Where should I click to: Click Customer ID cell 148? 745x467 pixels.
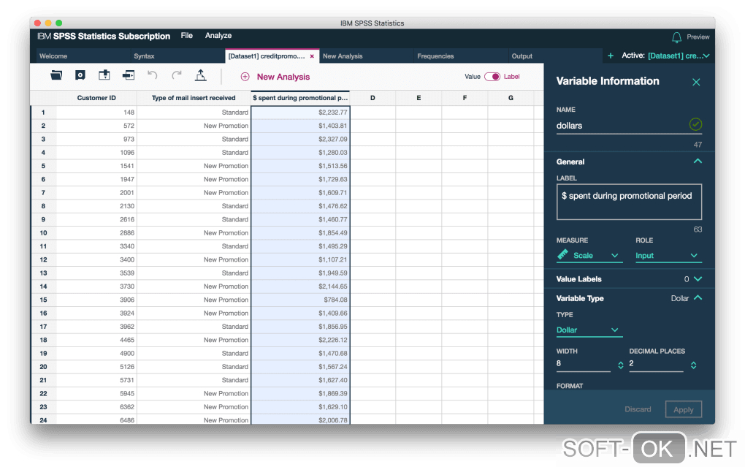click(x=96, y=113)
